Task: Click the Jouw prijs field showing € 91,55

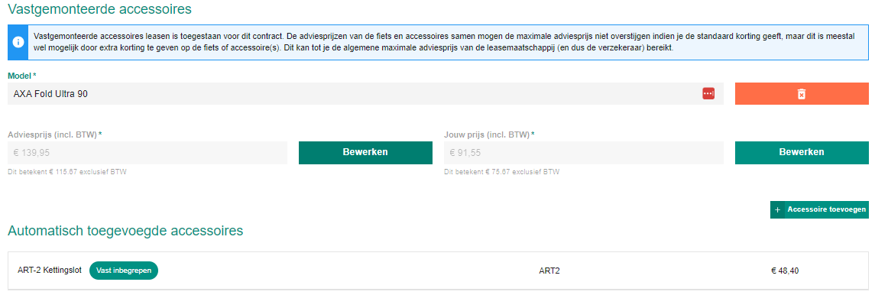Action: click(x=584, y=152)
